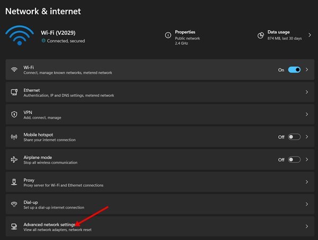Screen dimensions: 318x240
Task: Expand the Wi-Fi row chevron
Action: 307,70
